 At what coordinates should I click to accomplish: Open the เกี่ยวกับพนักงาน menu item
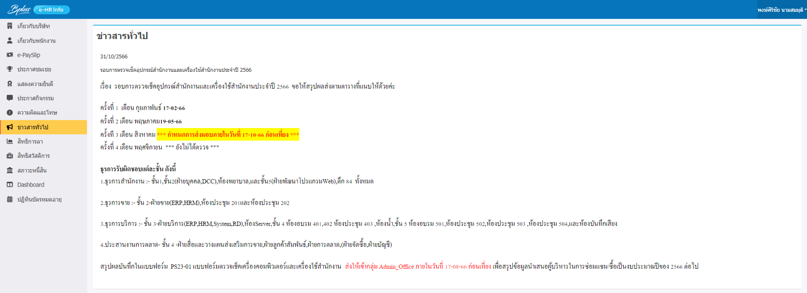coord(43,41)
